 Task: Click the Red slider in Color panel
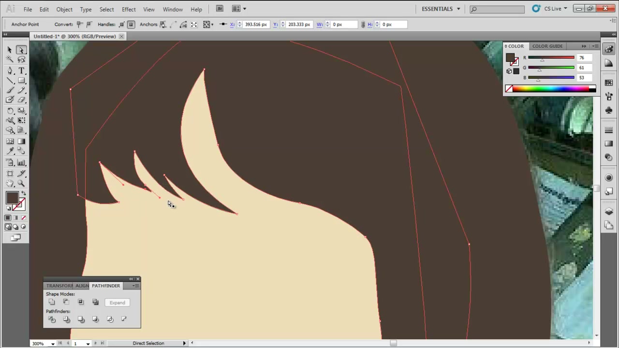(x=551, y=58)
